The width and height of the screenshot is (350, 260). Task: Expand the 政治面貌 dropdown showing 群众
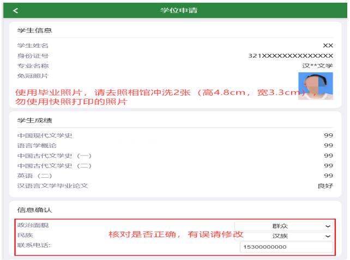[284, 226]
